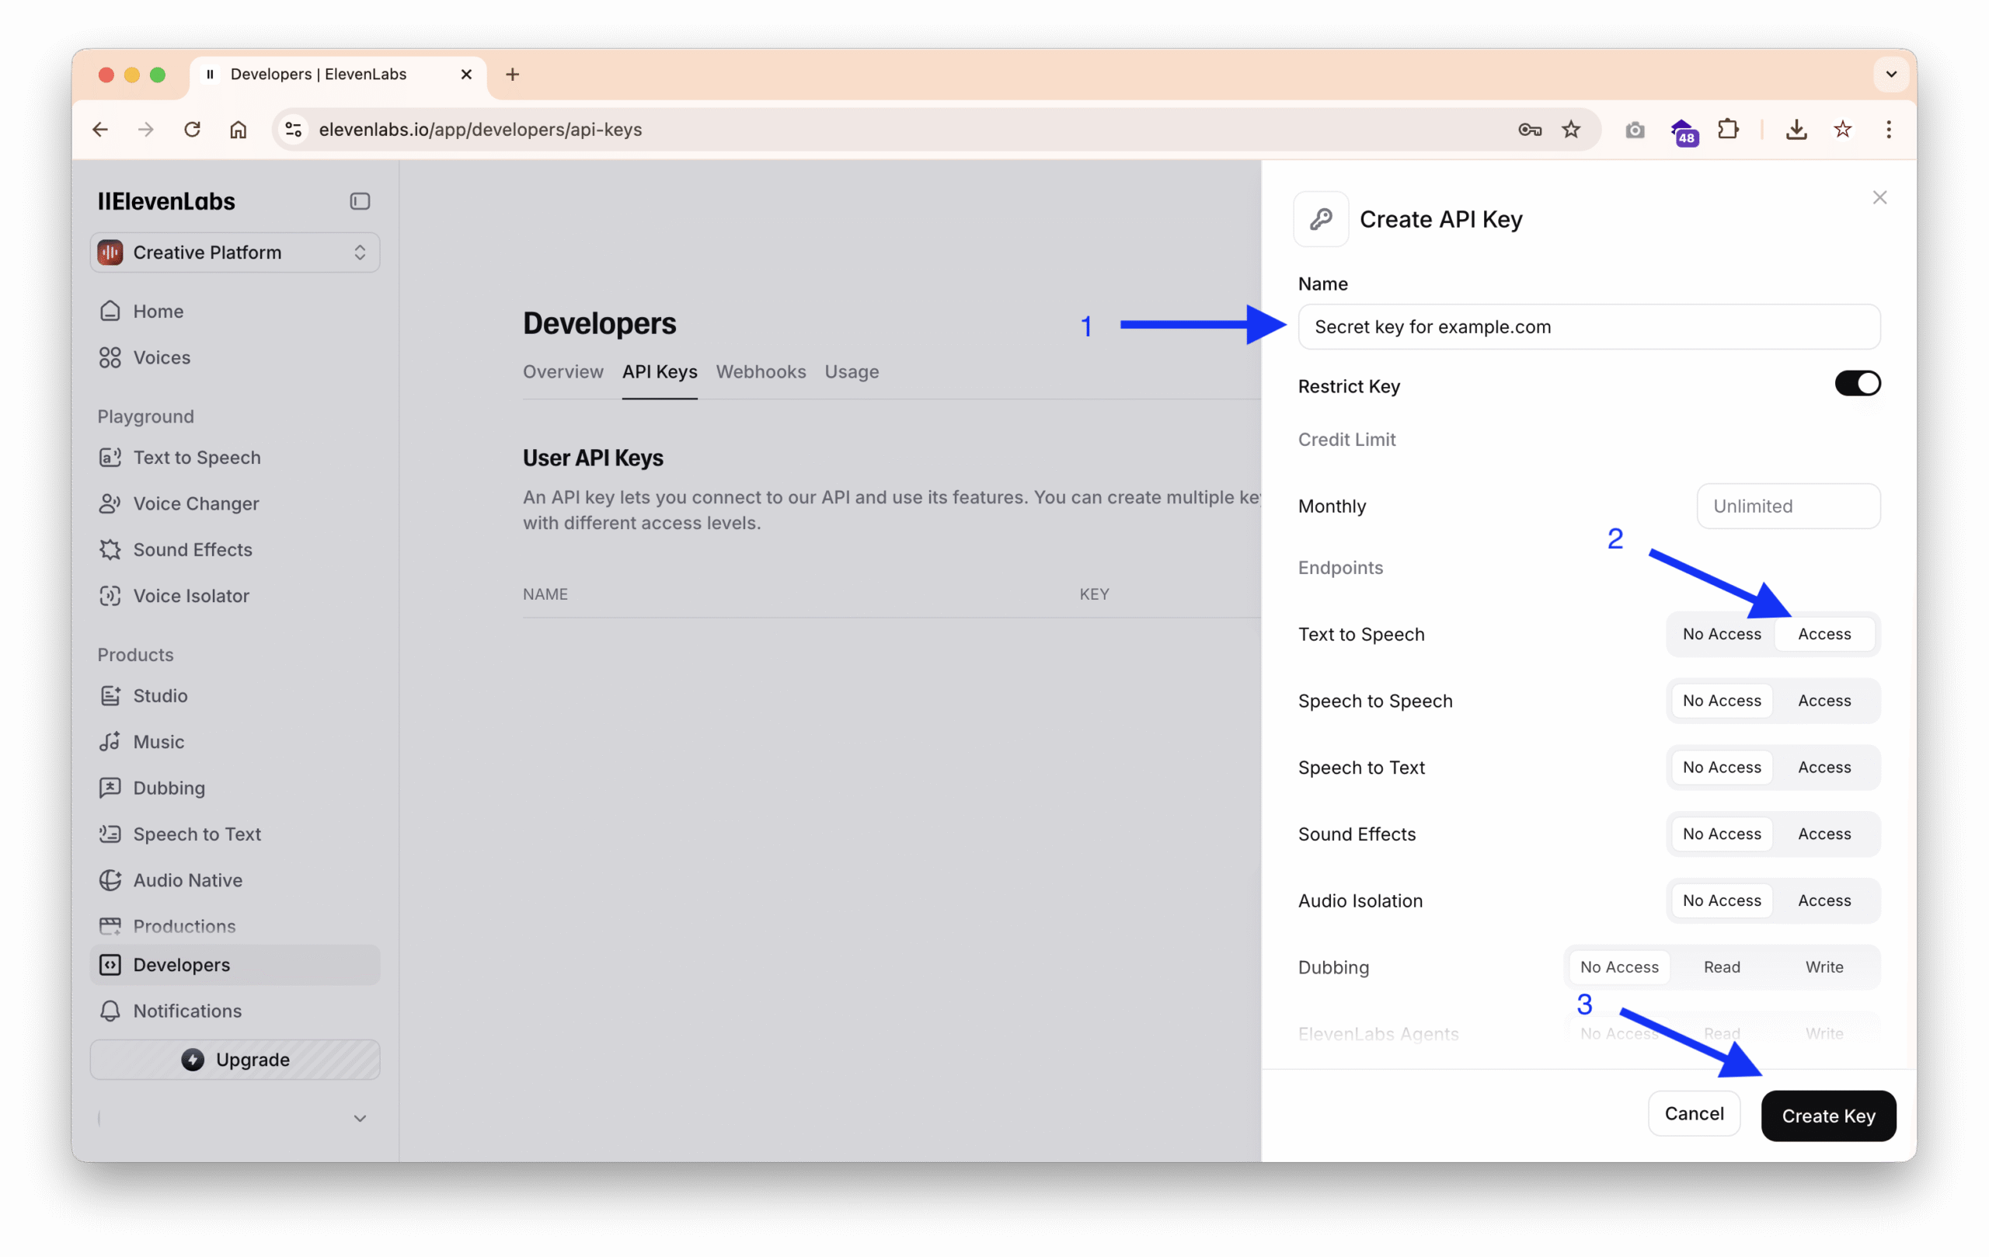Open Notifications in the sidebar
The width and height of the screenshot is (1989, 1257).
186,1011
